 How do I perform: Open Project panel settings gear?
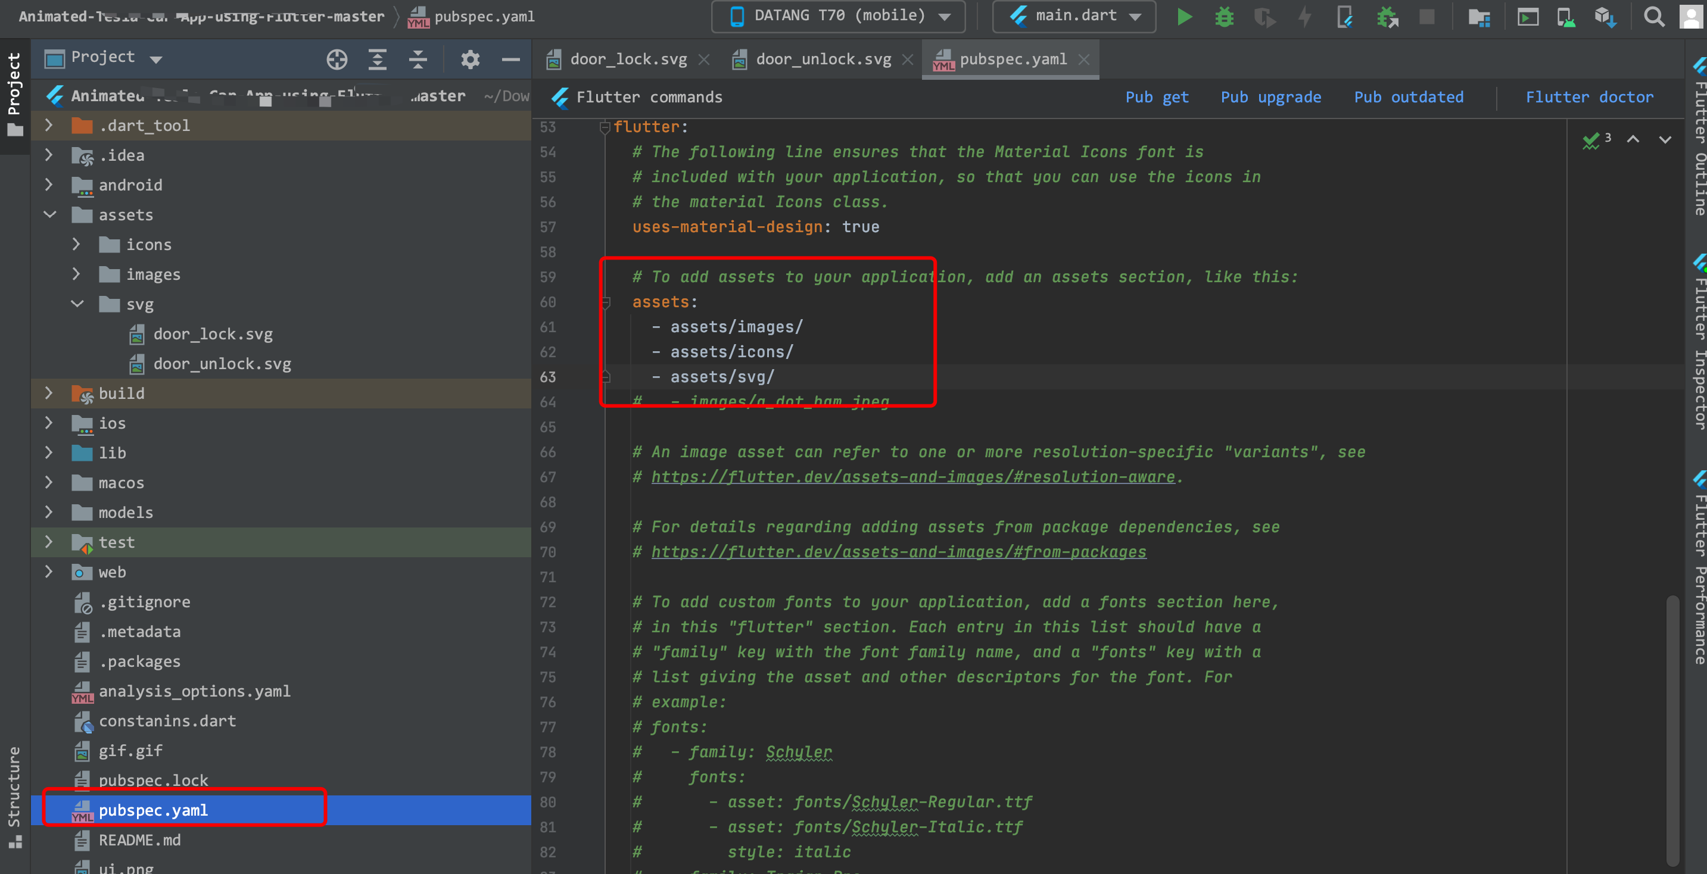[470, 60]
